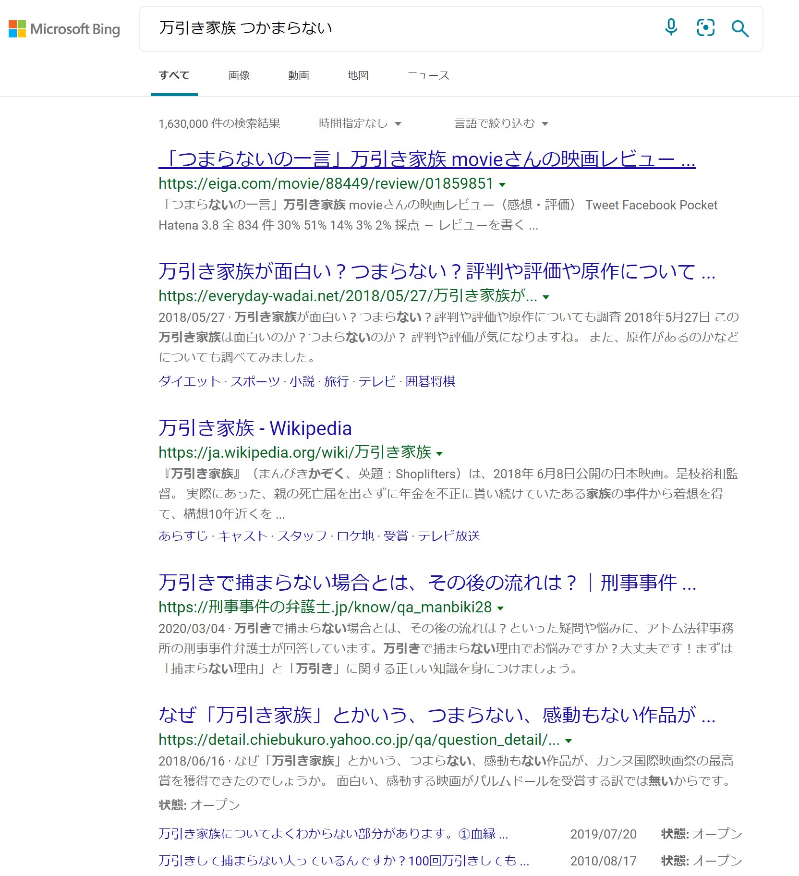
Task: Start voice search with microphone icon
Action: pyautogui.click(x=671, y=28)
